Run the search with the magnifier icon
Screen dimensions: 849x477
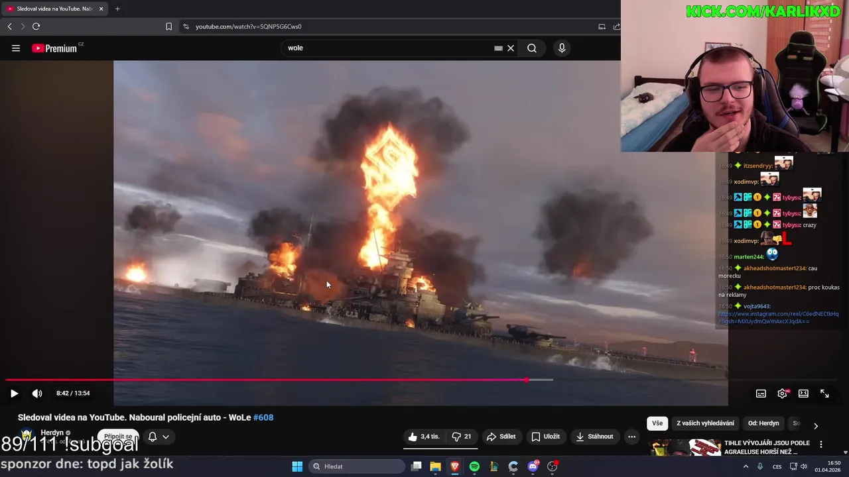coord(532,48)
